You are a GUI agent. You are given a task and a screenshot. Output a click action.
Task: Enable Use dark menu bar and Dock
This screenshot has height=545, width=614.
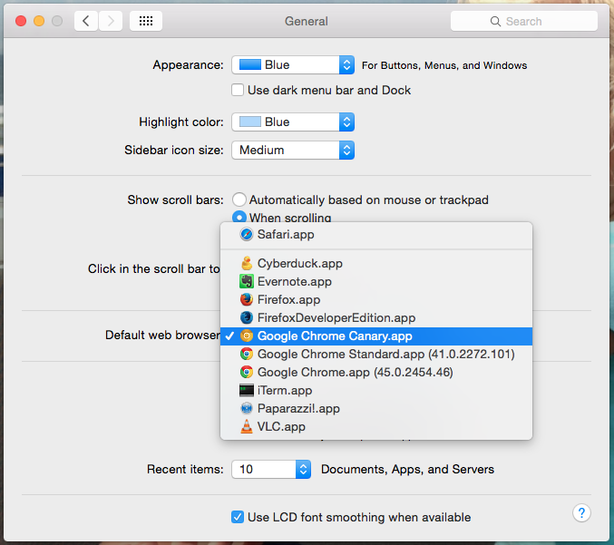tap(238, 90)
